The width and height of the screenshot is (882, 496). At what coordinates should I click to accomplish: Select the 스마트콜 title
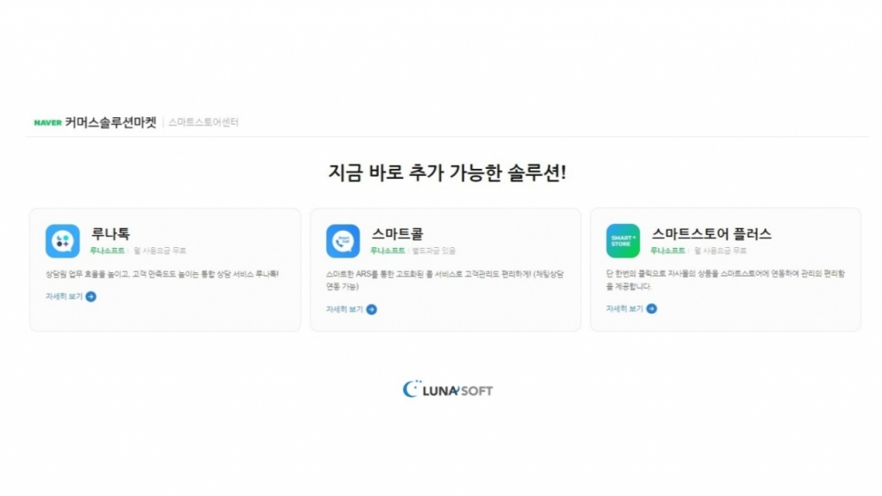pos(397,233)
